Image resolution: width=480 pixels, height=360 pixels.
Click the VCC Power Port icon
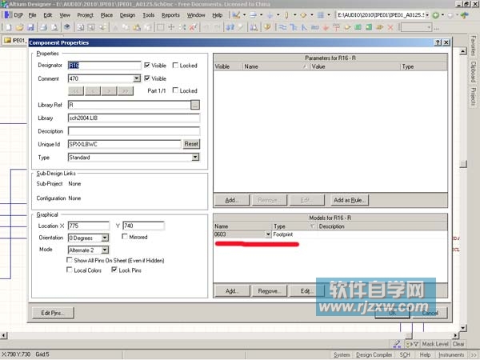337,27
